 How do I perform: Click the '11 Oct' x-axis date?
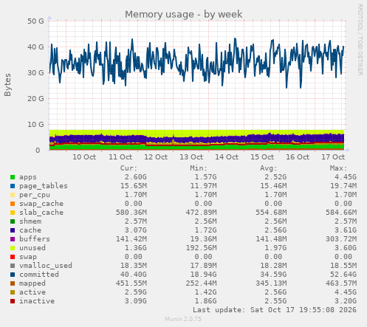[x=120, y=157]
